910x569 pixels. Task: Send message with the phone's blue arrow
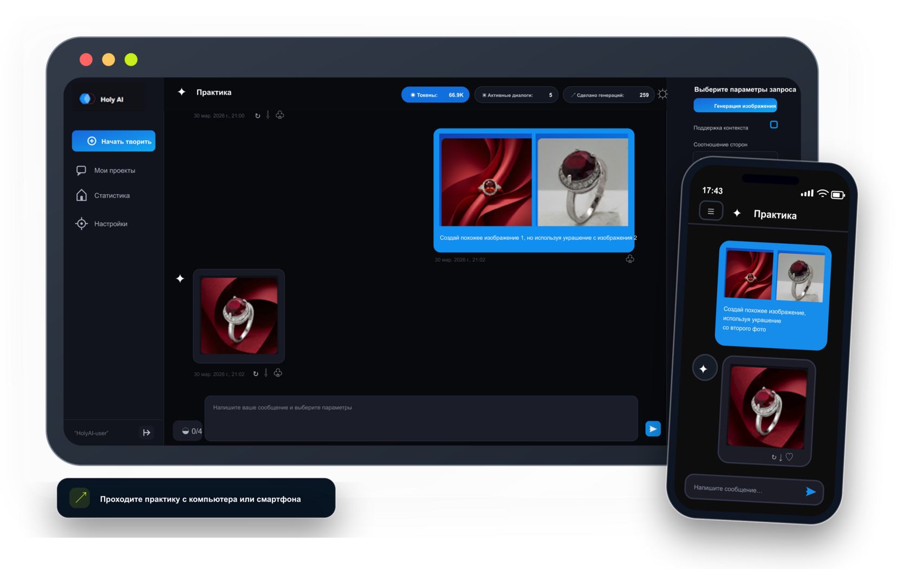810,492
